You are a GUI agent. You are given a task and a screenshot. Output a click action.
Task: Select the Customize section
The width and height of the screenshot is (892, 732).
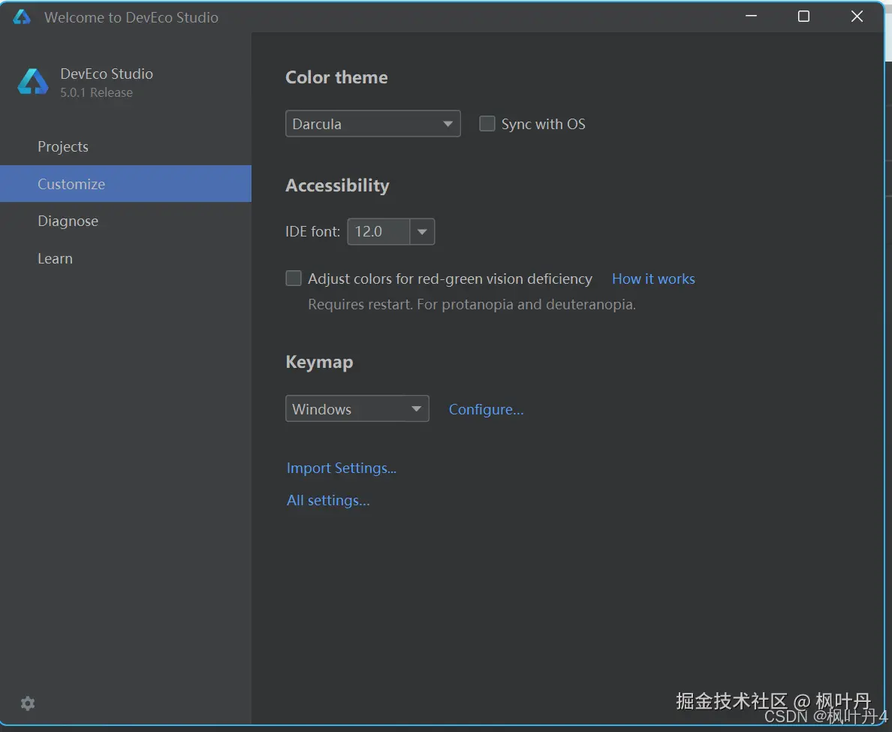[125, 184]
